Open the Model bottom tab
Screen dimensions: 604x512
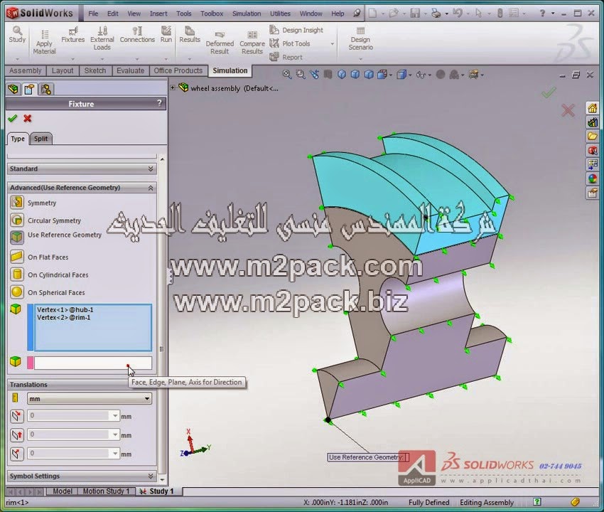62,491
